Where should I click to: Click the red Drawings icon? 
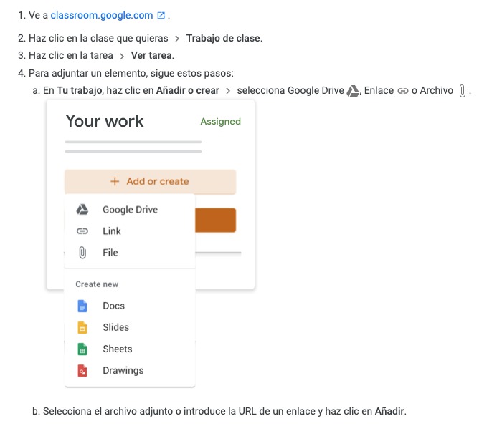(82, 371)
